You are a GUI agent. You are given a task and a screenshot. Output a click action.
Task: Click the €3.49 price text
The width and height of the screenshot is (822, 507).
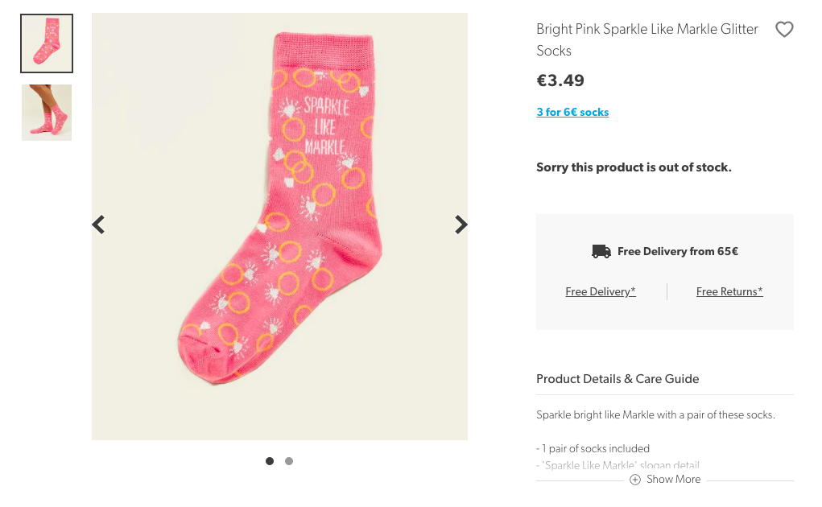click(560, 80)
